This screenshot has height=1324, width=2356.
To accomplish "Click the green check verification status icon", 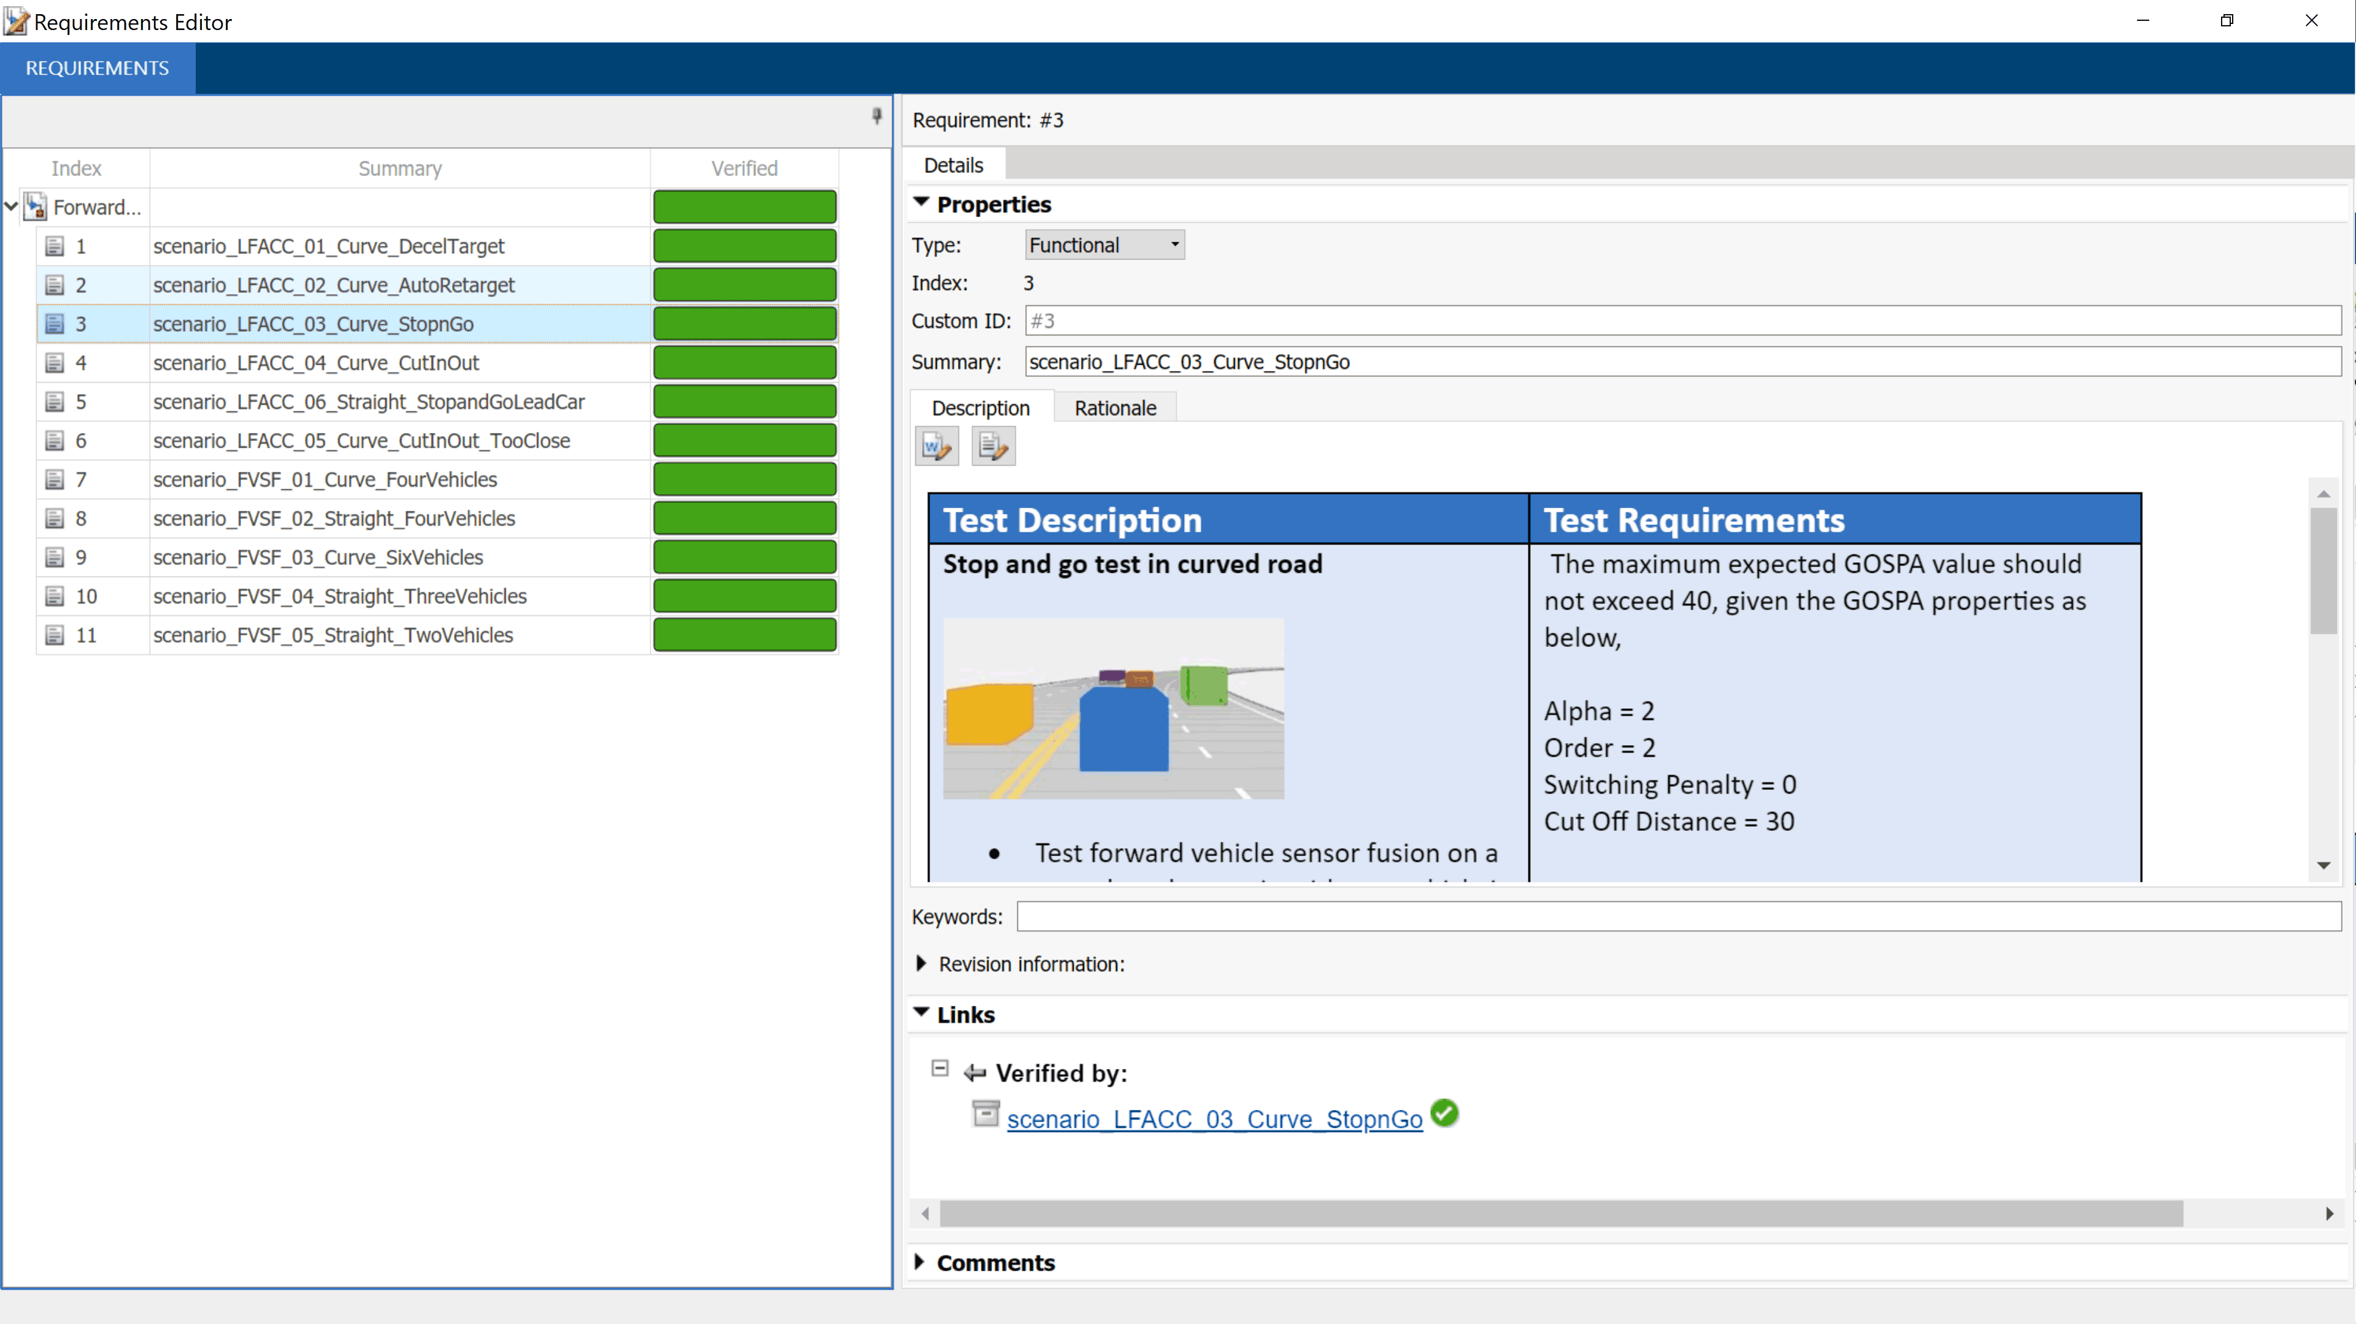I will coord(1444,1114).
